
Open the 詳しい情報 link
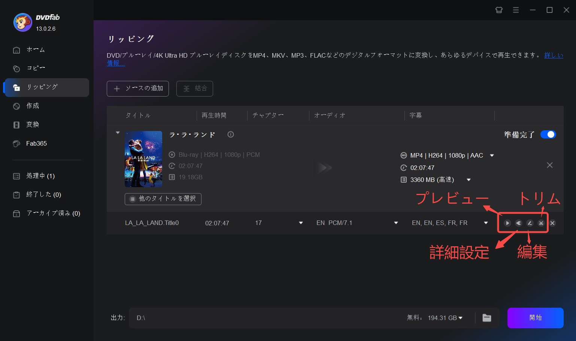tap(554, 55)
